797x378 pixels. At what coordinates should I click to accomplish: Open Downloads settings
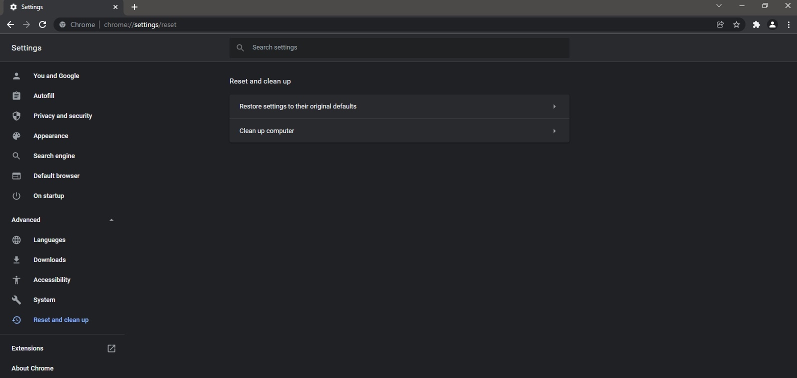[49, 260]
